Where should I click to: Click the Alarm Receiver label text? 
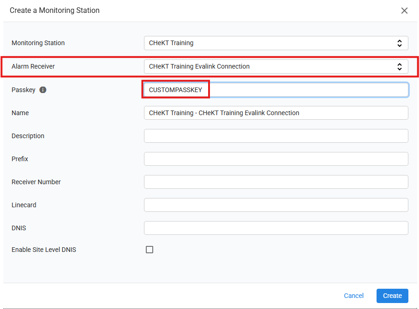(x=33, y=66)
